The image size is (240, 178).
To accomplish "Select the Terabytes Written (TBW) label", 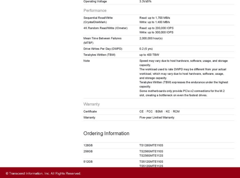I will (99, 55).
